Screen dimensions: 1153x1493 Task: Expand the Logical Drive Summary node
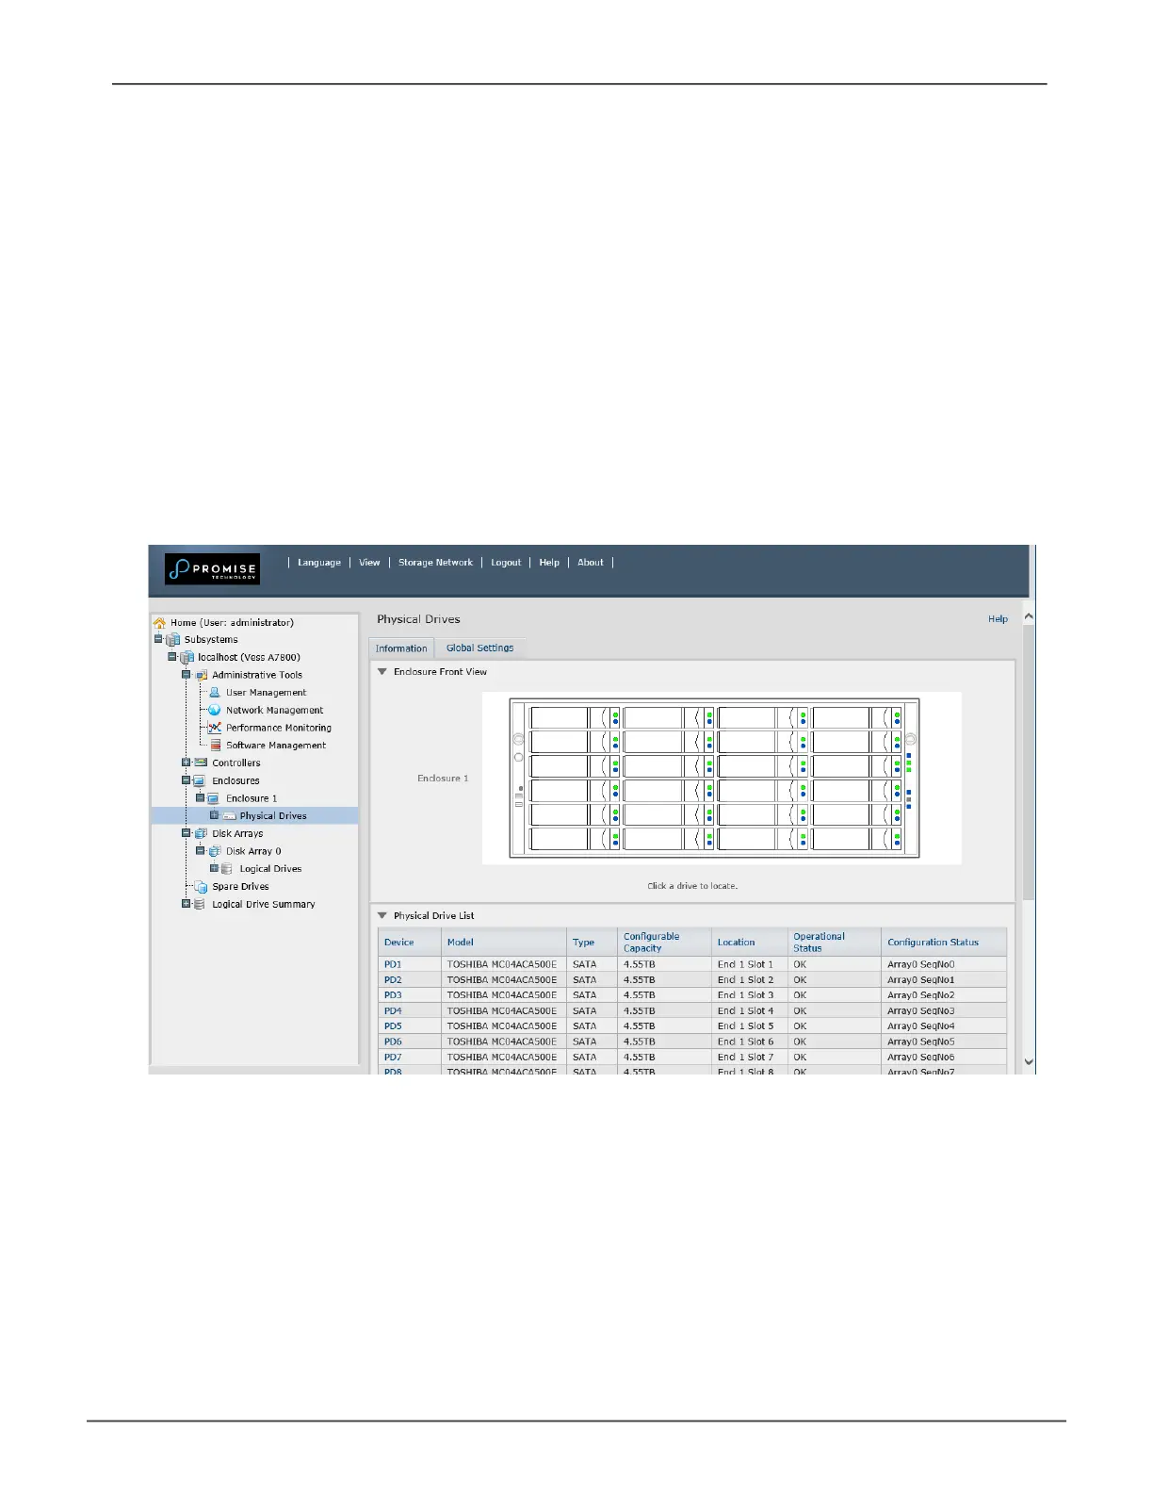coord(187,904)
